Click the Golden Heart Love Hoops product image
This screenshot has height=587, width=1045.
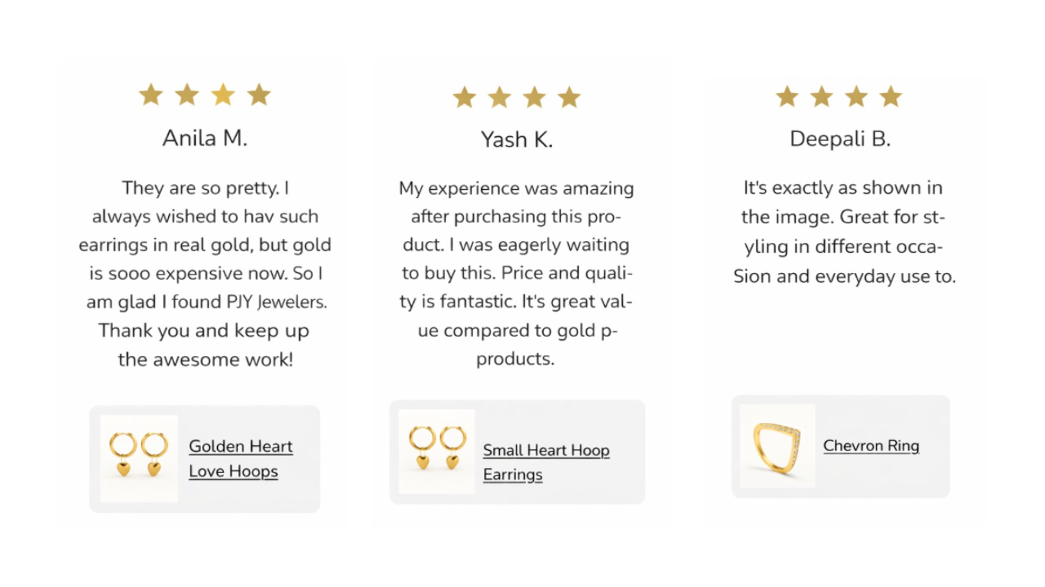[139, 458]
